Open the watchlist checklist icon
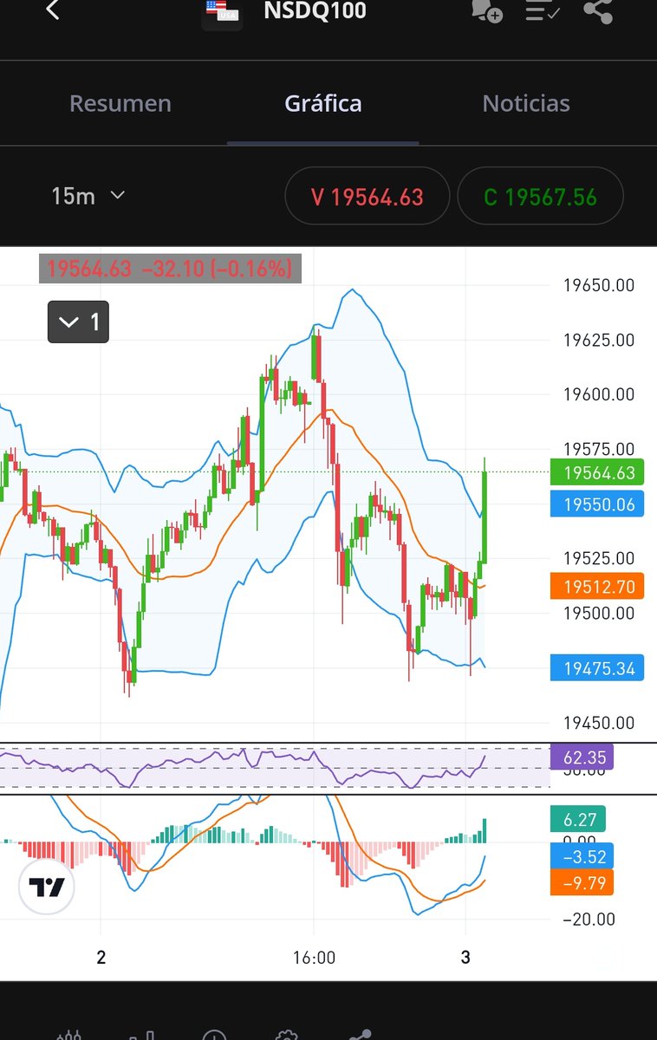The width and height of the screenshot is (657, 1040). tap(543, 11)
